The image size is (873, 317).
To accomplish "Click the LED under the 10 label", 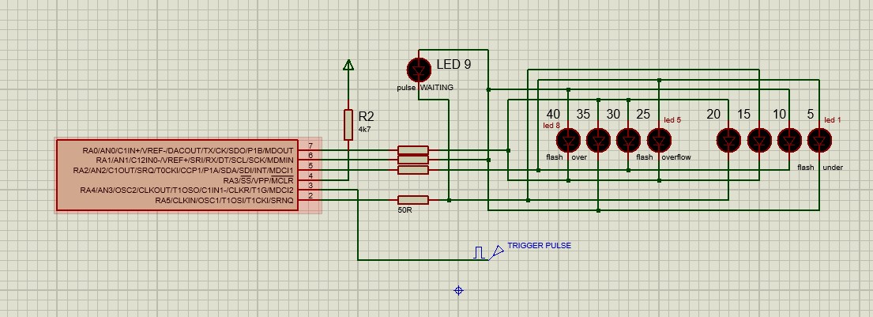I will (x=788, y=141).
